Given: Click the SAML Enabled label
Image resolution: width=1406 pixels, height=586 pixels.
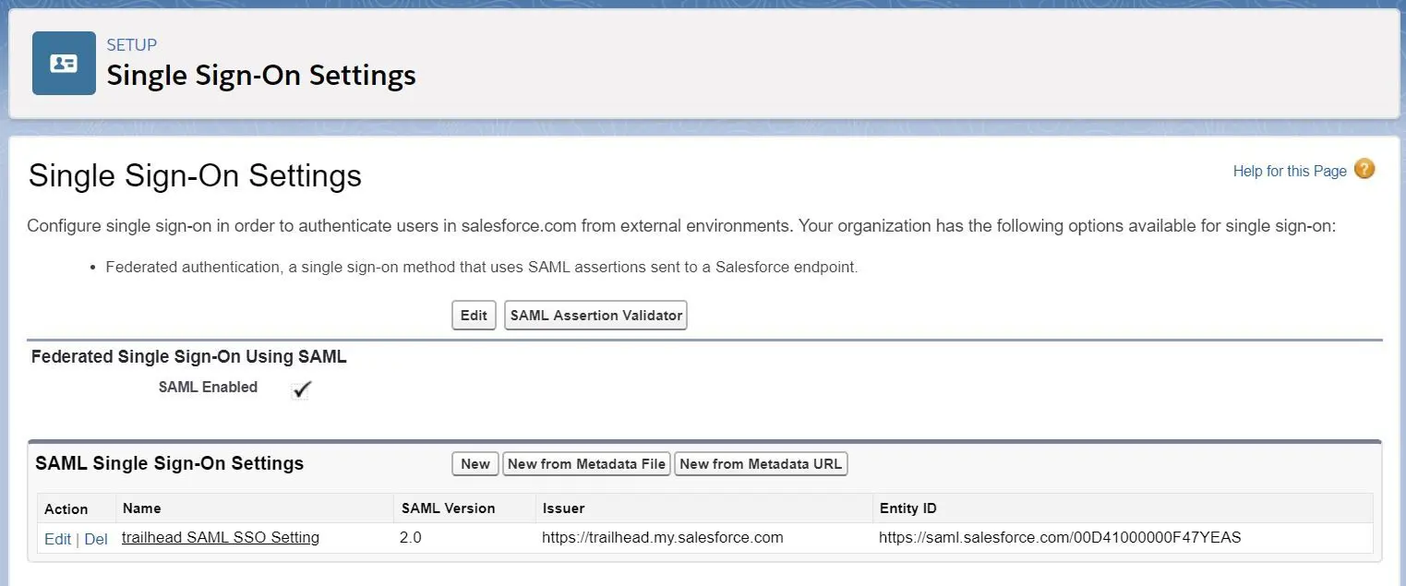Looking at the screenshot, I should [x=208, y=388].
